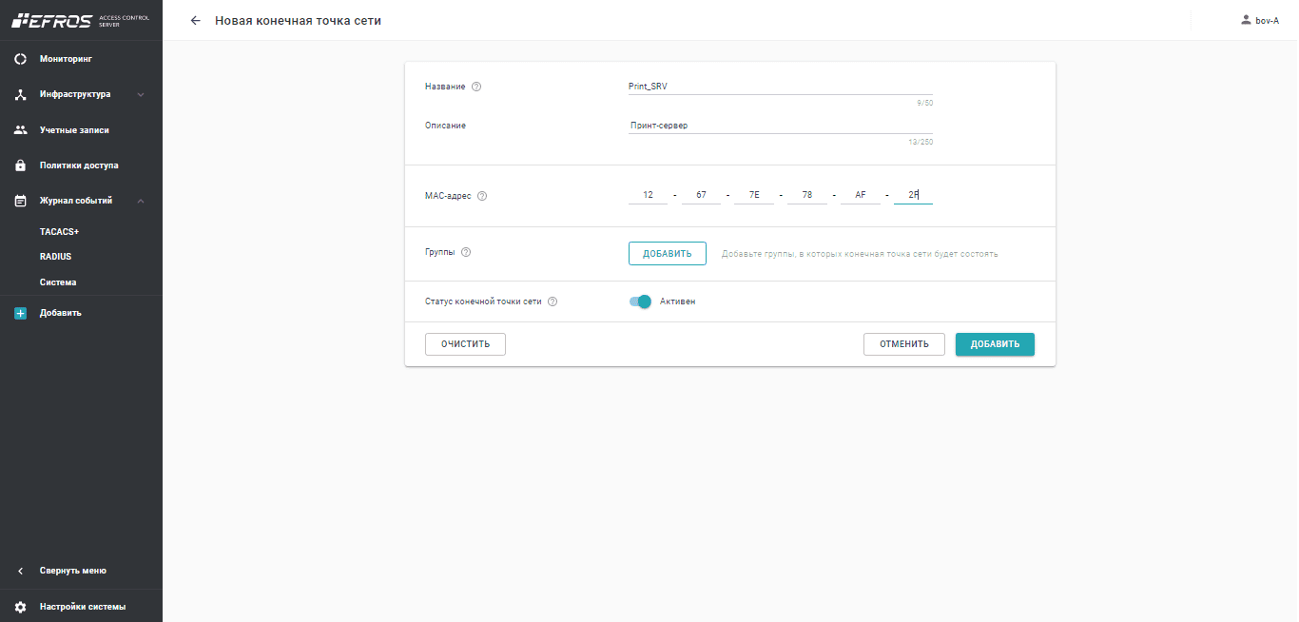
Task: Click the Настройки системы gear icon
Action: [x=20, y=607]
